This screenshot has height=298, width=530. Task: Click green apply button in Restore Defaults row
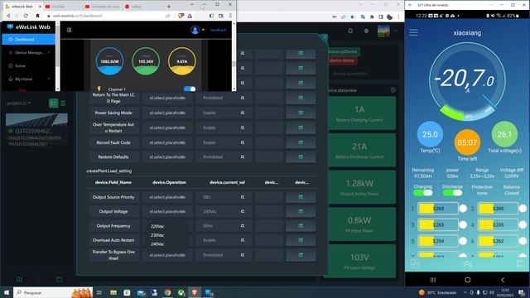(x=301, y=157)
